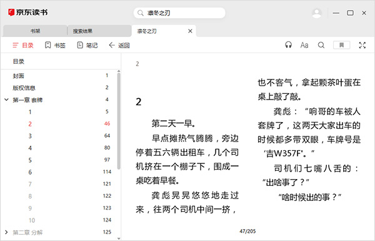Jump to section 3 on page 64
Viewport: 375px width, 241px height.
pyautogui.click(x=61, y=136)
